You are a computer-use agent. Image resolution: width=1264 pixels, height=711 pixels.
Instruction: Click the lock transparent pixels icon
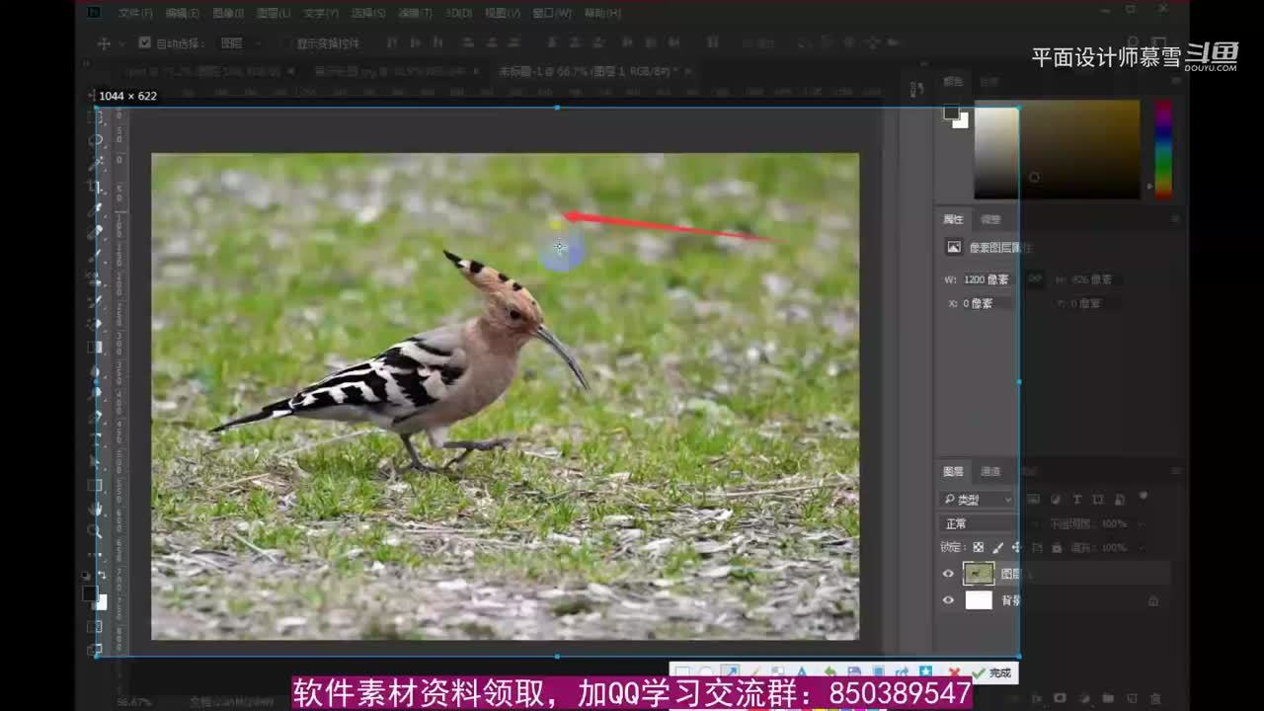pyautogui.click(x=978, y=547)
